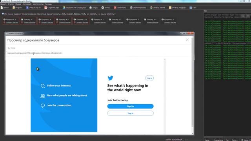The image size is (251, 141).
Task: Open Отчет о ресурсах report
Action: 177,7
